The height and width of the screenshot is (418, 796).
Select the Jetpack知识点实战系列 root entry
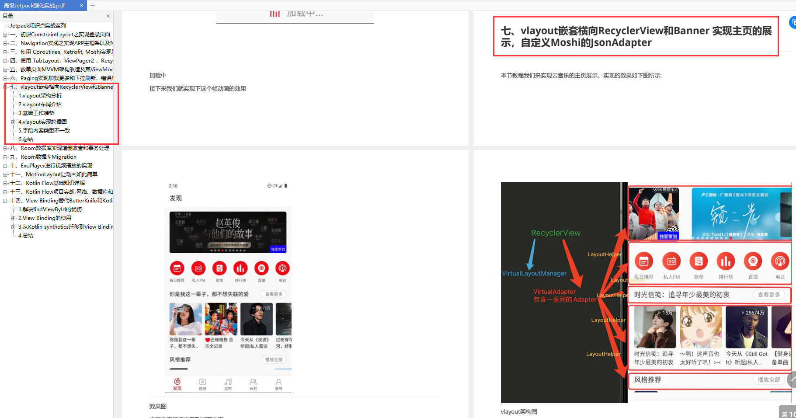[x=38, y=26]
